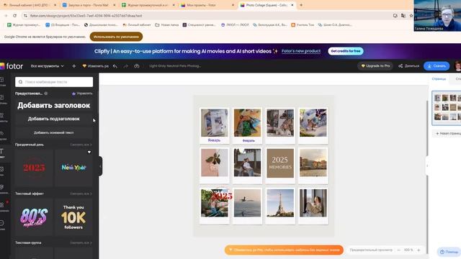The height and width of the screenshot is (259, 461).
Task: Click the zoom in plus button
Action: (x=419, y=250)
